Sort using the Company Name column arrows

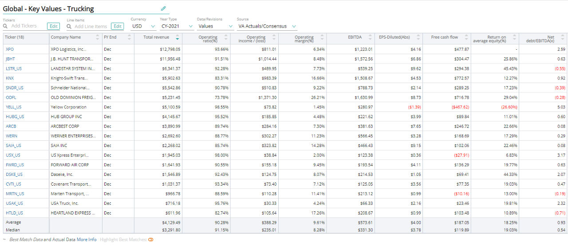tap(99, 37)
